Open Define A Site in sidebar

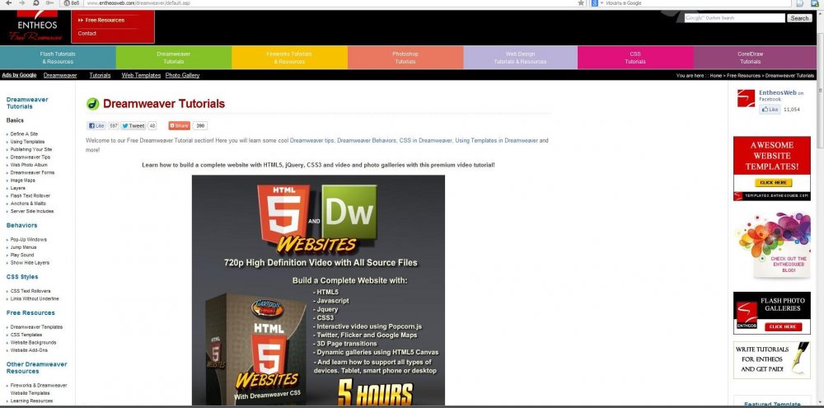point(24,134)
